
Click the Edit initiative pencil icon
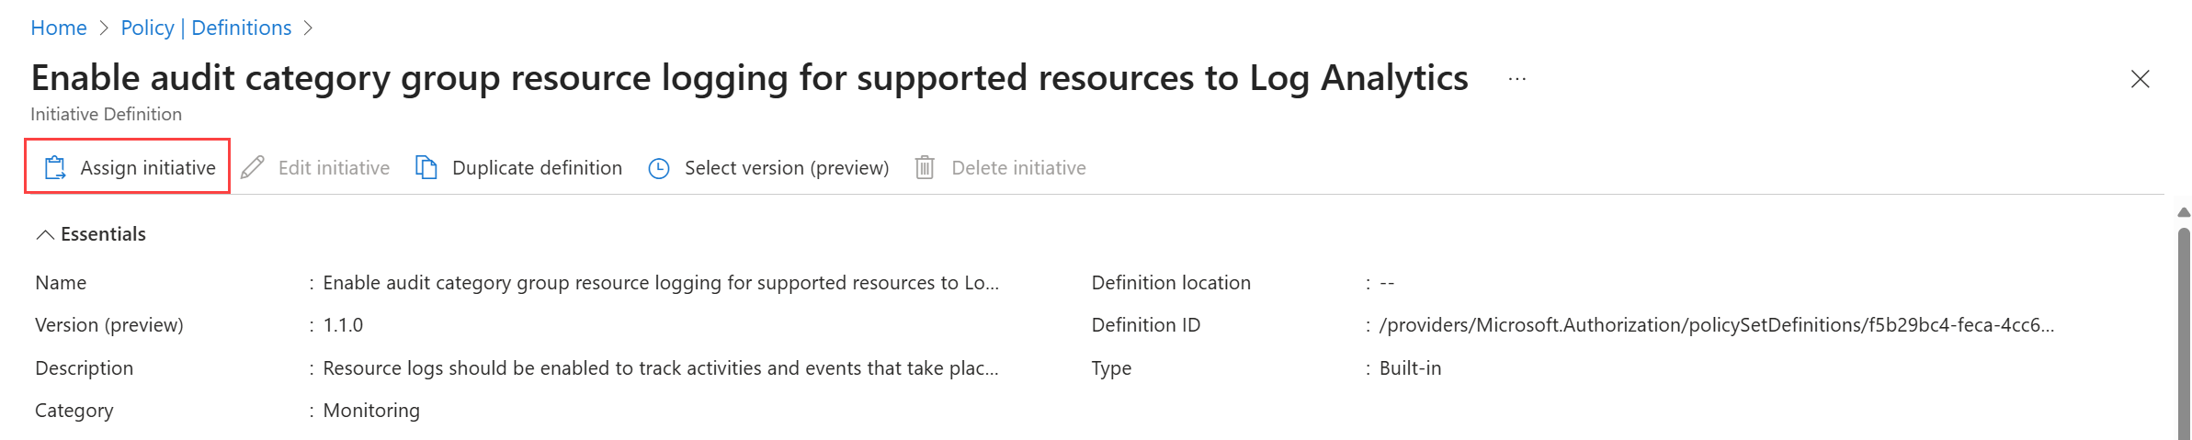(x=253, y=168)
